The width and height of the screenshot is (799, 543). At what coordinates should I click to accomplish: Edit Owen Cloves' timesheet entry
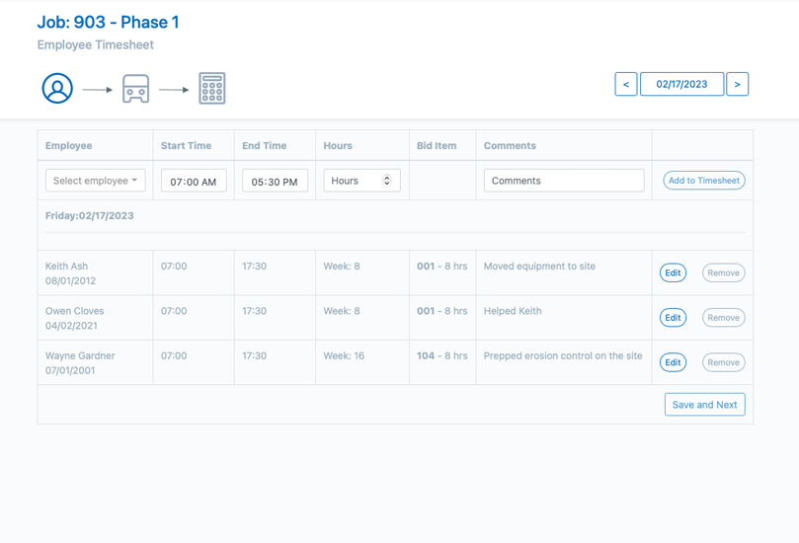[673, 317]
